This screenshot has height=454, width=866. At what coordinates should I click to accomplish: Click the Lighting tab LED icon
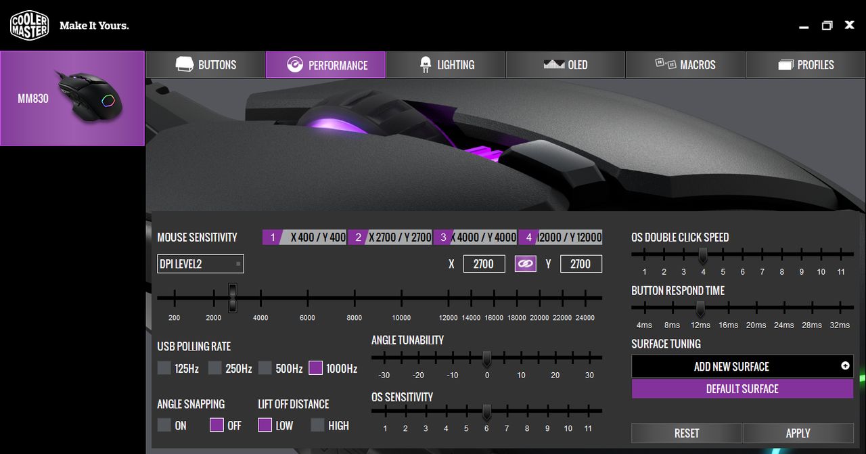426,65
